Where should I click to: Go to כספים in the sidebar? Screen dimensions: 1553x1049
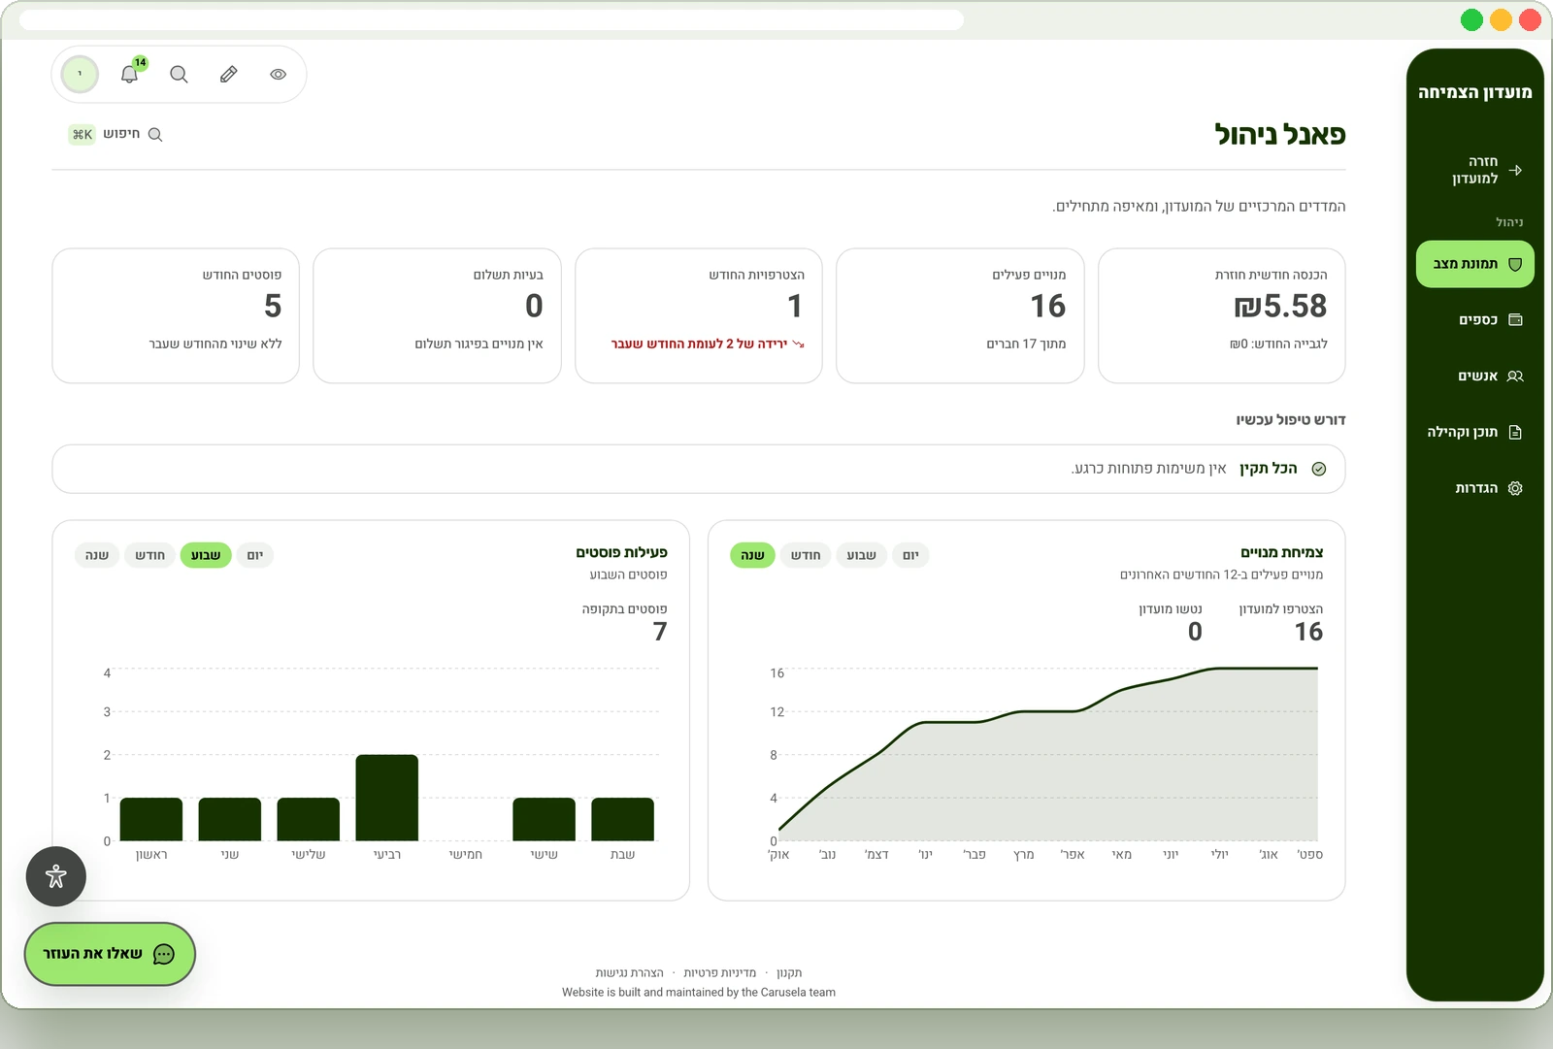point(1475,320)
